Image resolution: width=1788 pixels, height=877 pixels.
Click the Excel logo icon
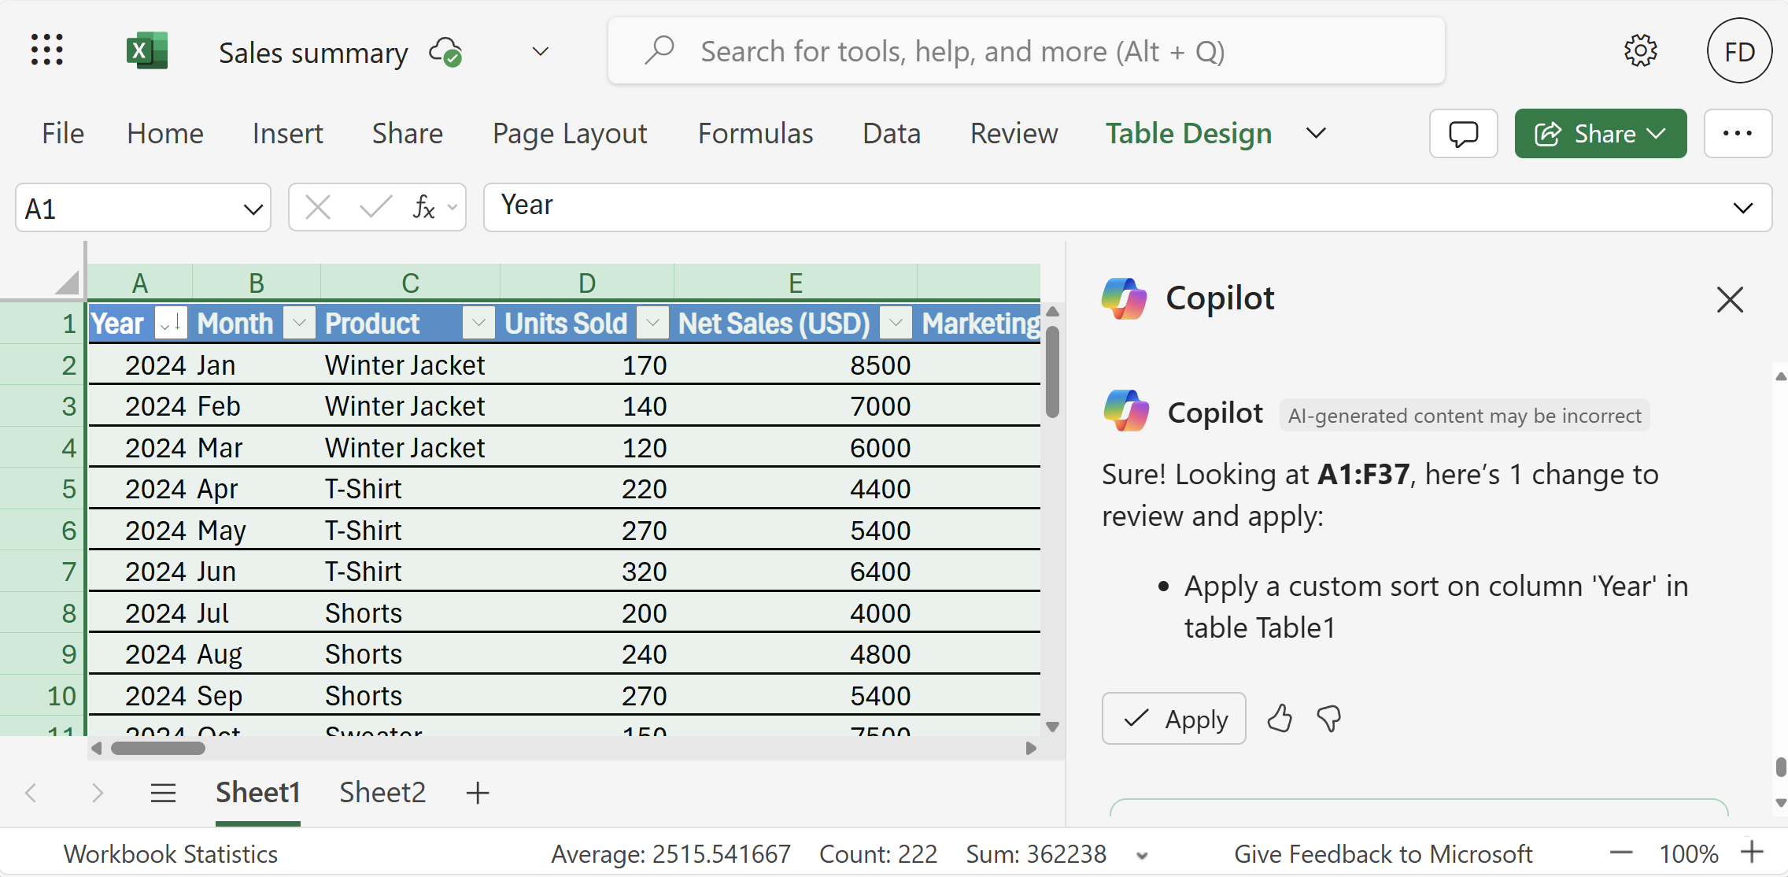pyautogui.click(x=147, y=51)
